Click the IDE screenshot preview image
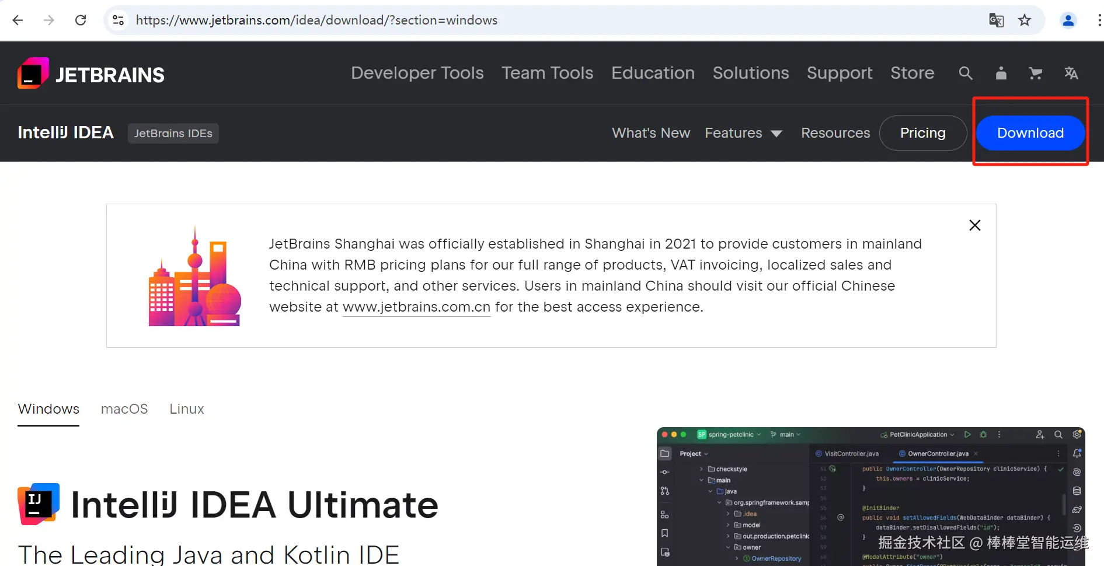Viewport: 1104px width, 566px height. coord(870,497)
